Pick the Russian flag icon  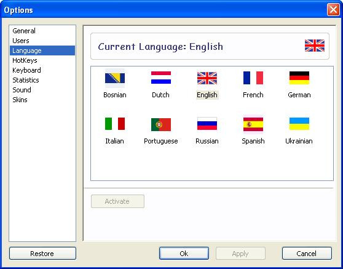[x=207, y=124]
